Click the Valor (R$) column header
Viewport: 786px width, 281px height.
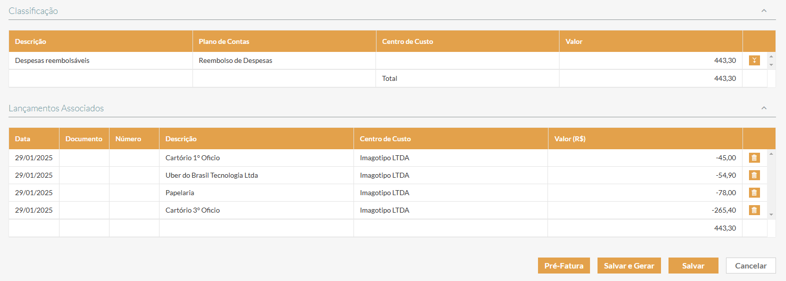click(645, 139)
